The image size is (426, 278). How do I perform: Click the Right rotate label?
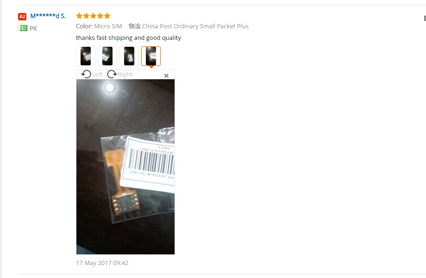pos(125,75)
